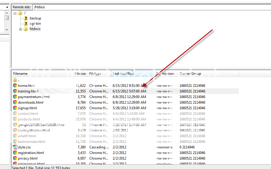271x169 pixels.
Task: Sort by Last modified column header
Action: pyautogui.click(x=133, y=73)
